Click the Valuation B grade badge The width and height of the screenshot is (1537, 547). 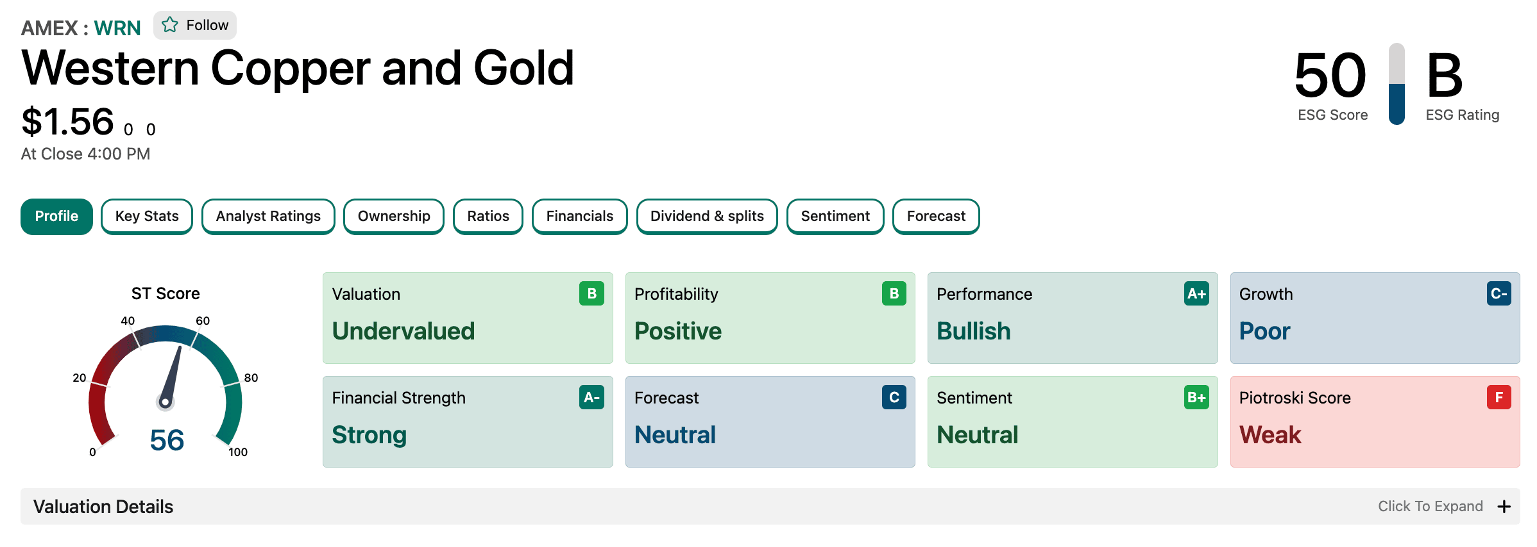[x=591, y=293]
